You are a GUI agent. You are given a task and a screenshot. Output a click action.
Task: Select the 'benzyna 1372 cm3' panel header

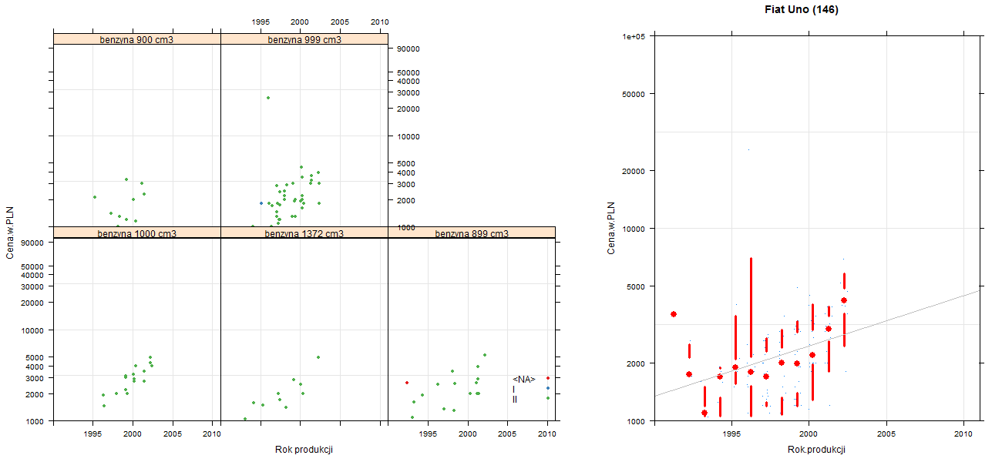click(304, 233)
